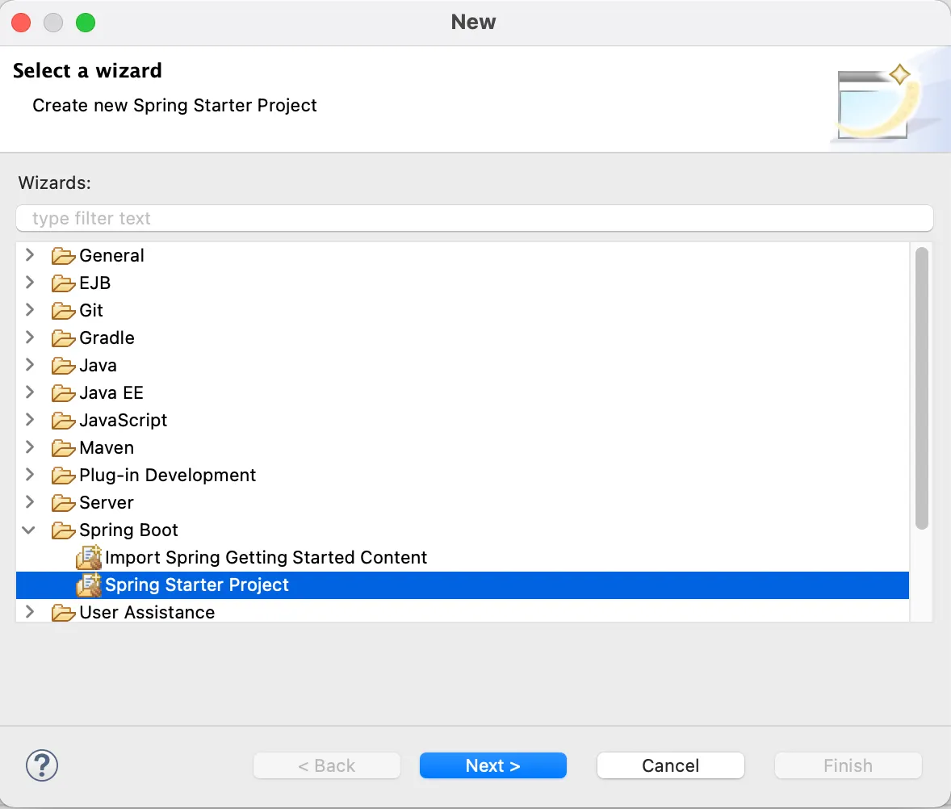Open help with the question mark icon
The image size is (951, 809).
coord(42,765)
